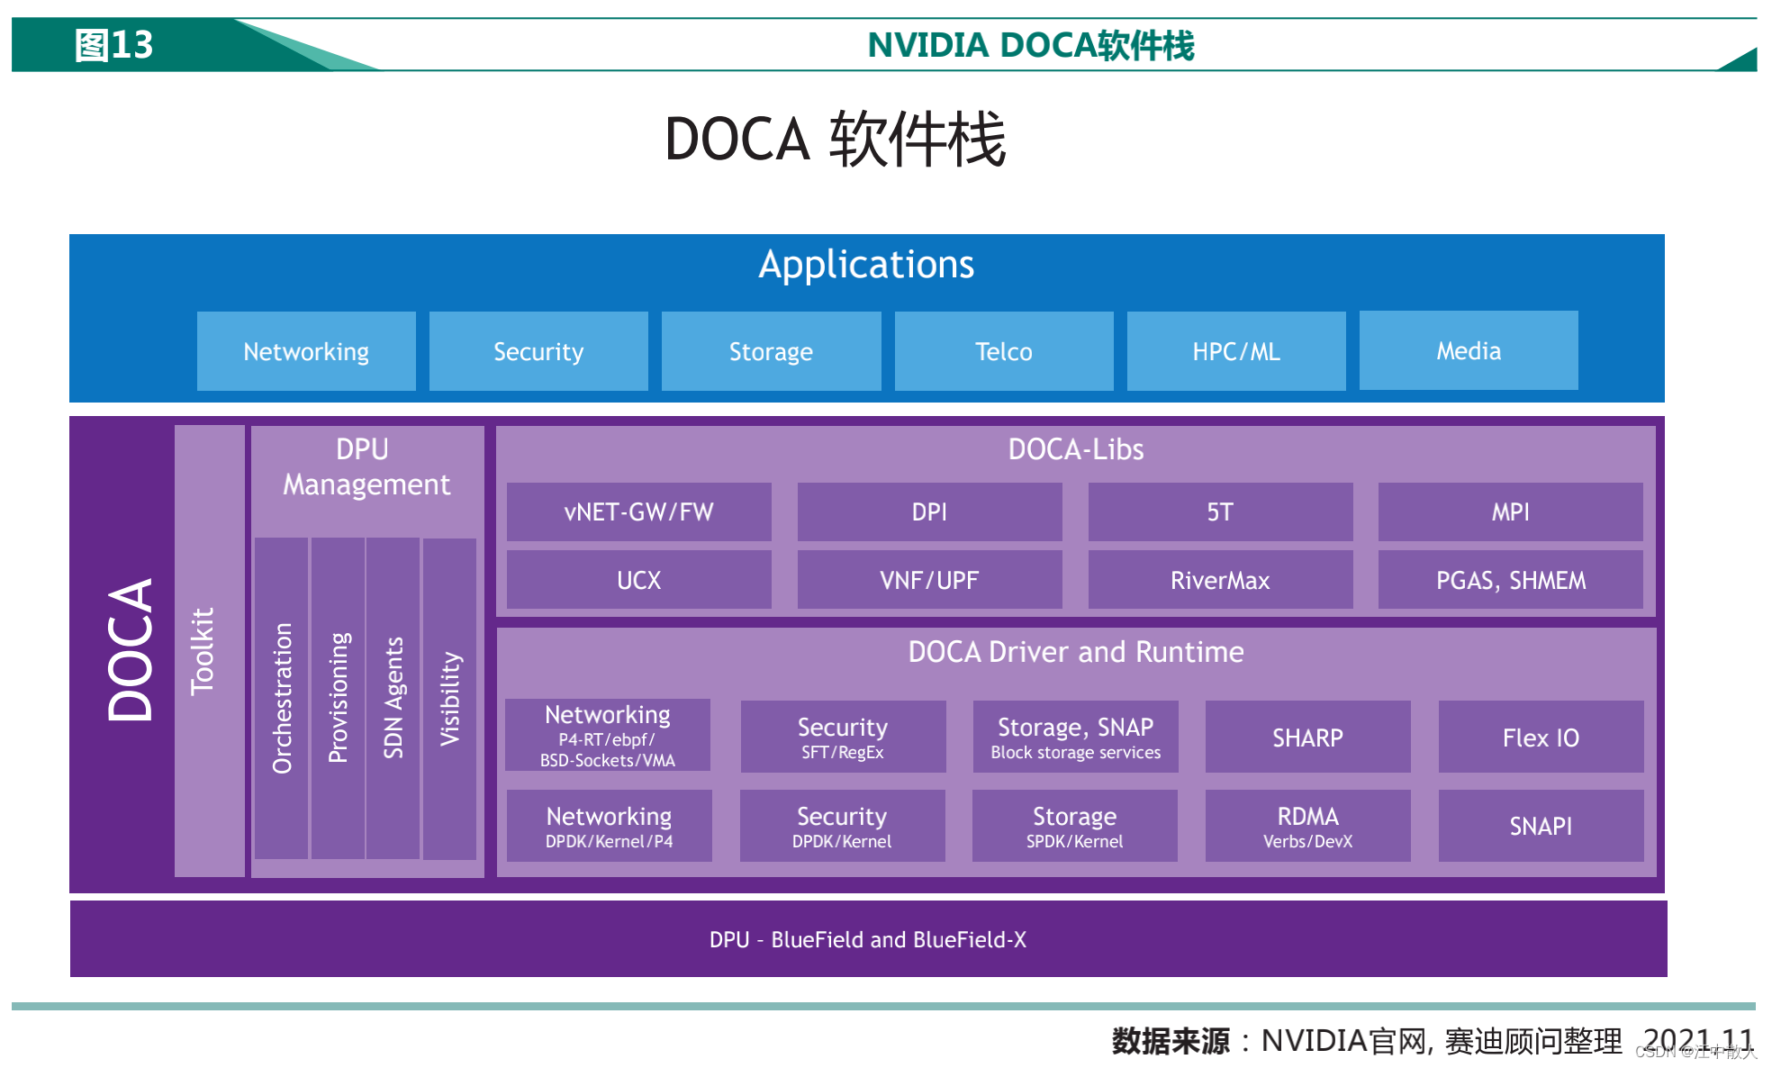Select the Visibility column
1772x1068 pixels.
click(449, 698)
